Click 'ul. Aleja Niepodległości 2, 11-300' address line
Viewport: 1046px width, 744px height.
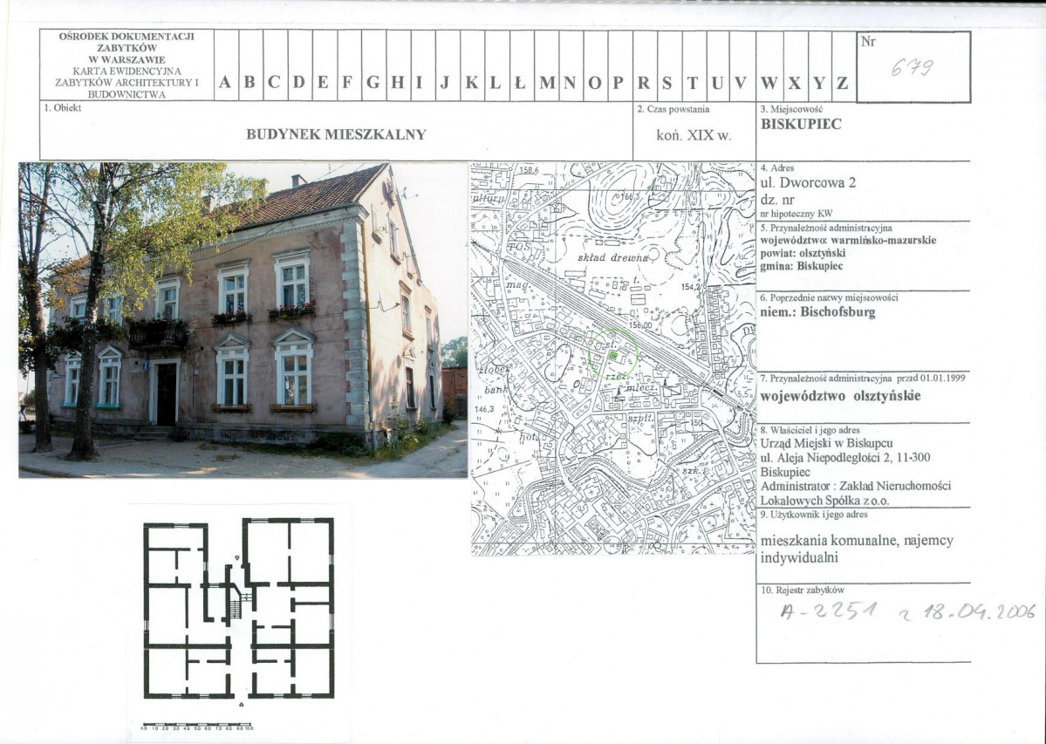click(x=845, y=458)
